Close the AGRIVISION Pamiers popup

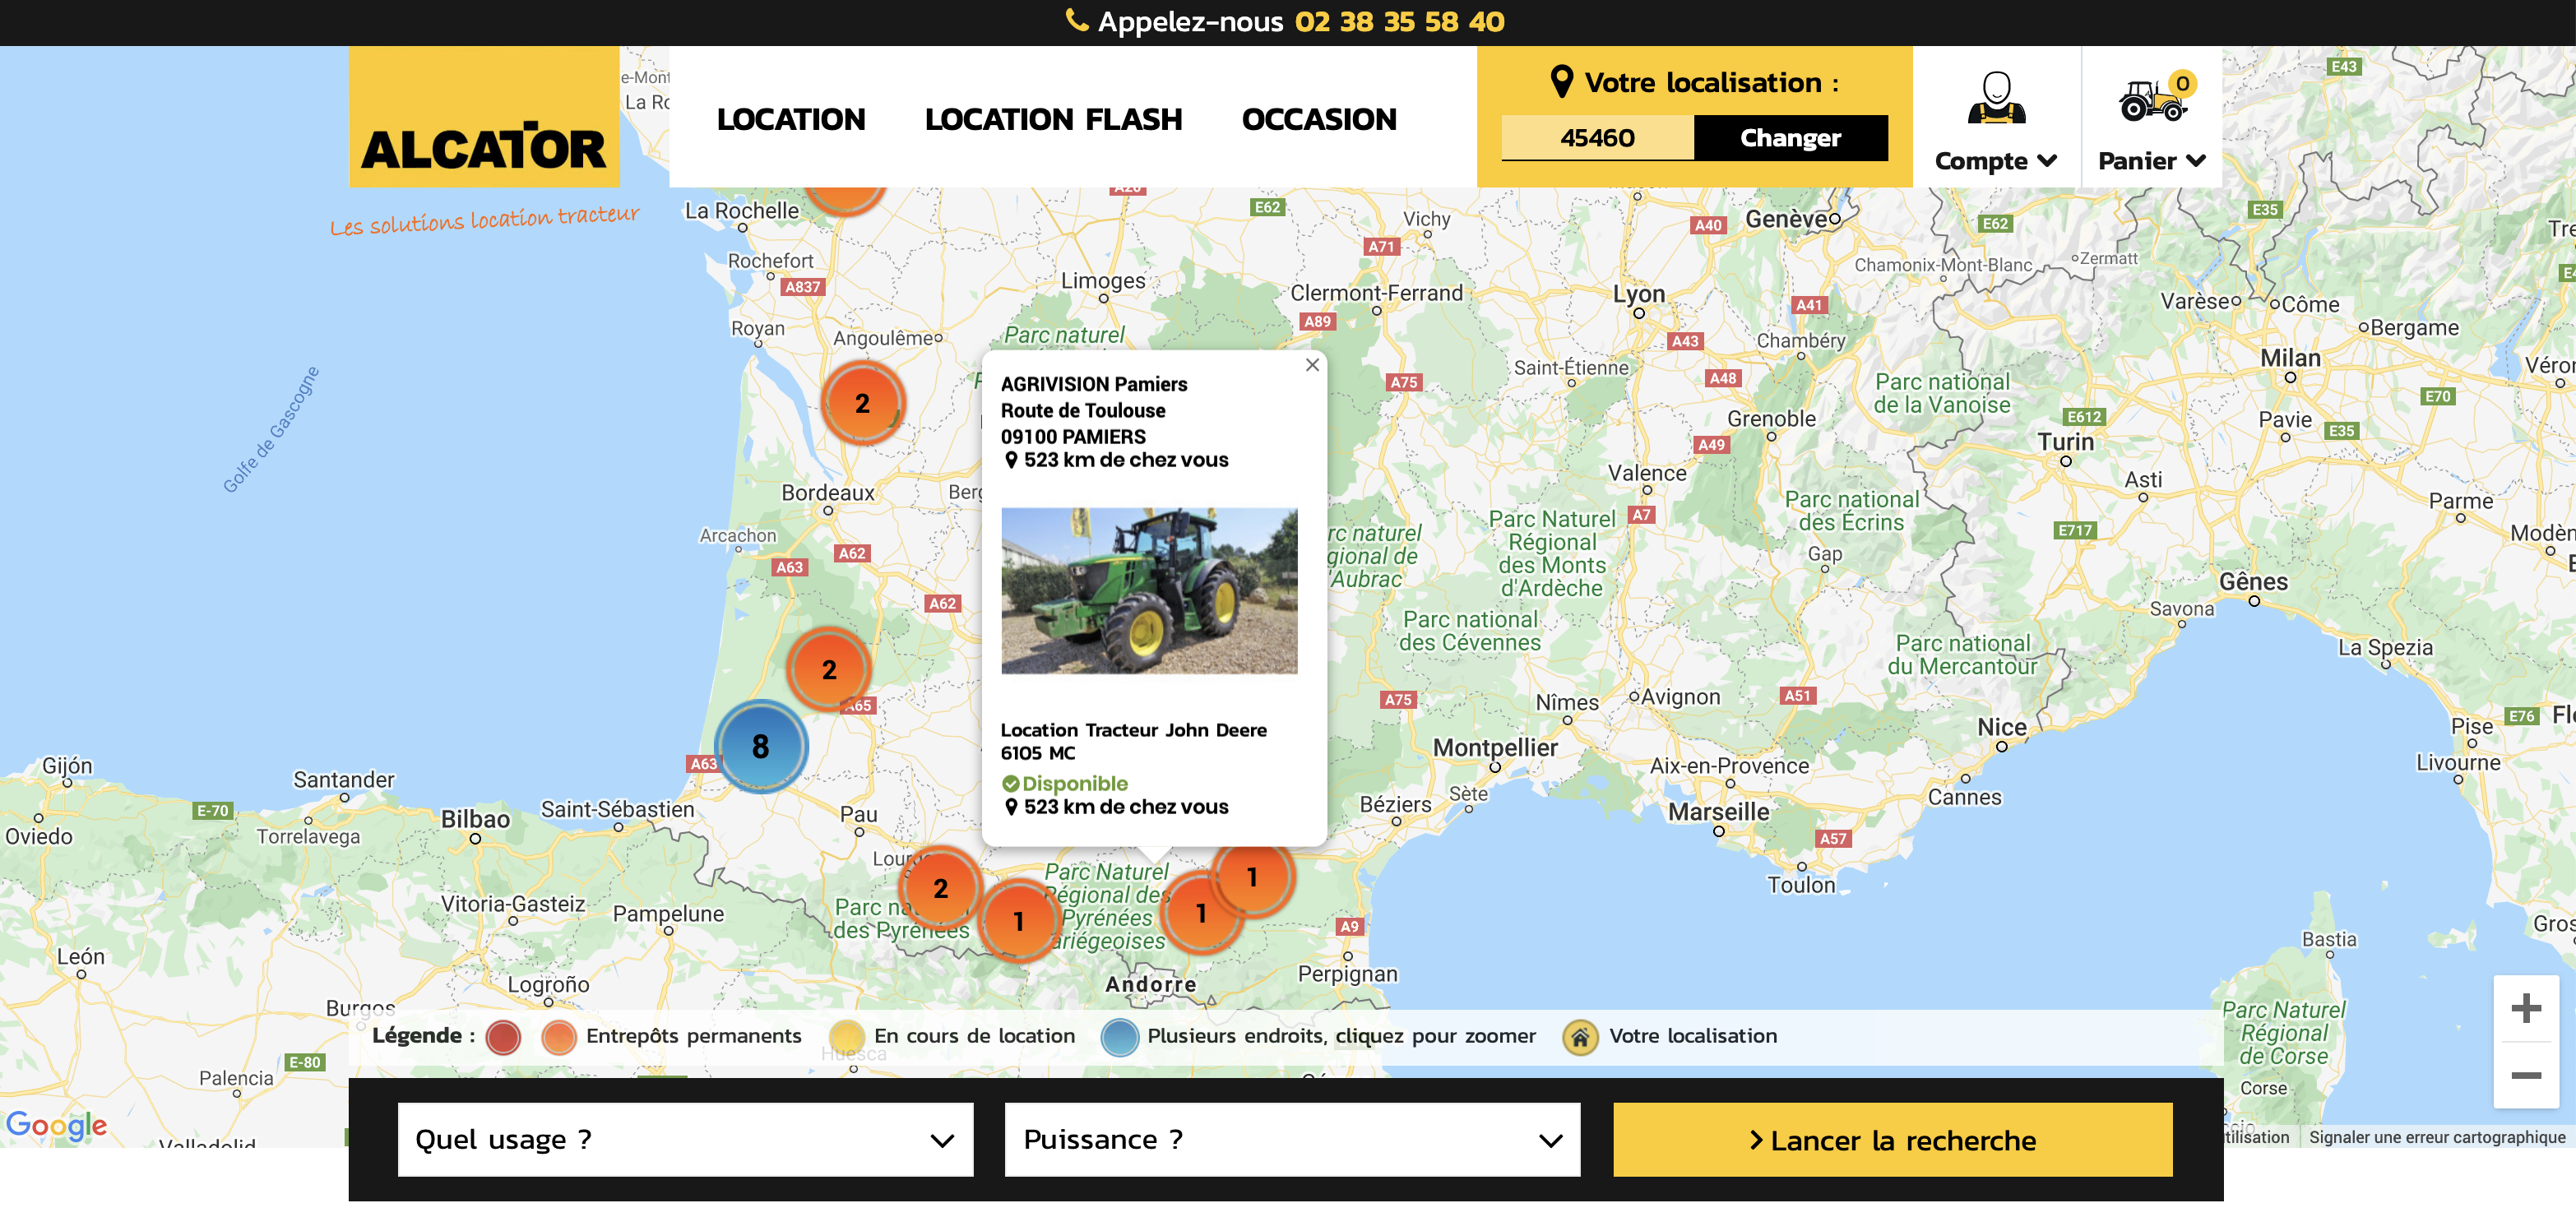(1312, 365)
